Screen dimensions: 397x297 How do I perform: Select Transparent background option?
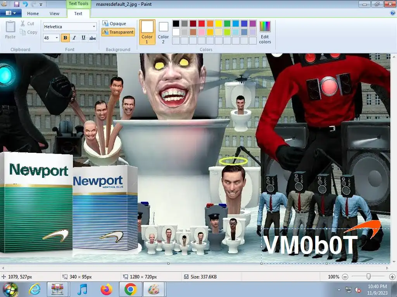[x=118, y=32]
